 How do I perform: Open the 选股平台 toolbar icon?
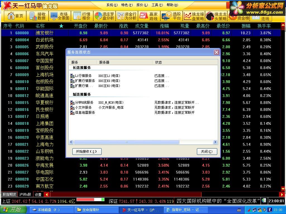pos(171,16)
